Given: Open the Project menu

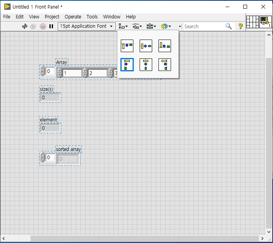Looking at the screenshot, I should (52, 17).
